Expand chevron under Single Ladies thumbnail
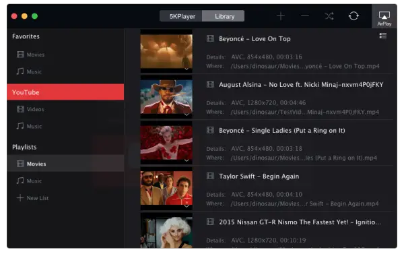Image resolution: width=404 pixels, height=258 pixels. pos(187,160)
